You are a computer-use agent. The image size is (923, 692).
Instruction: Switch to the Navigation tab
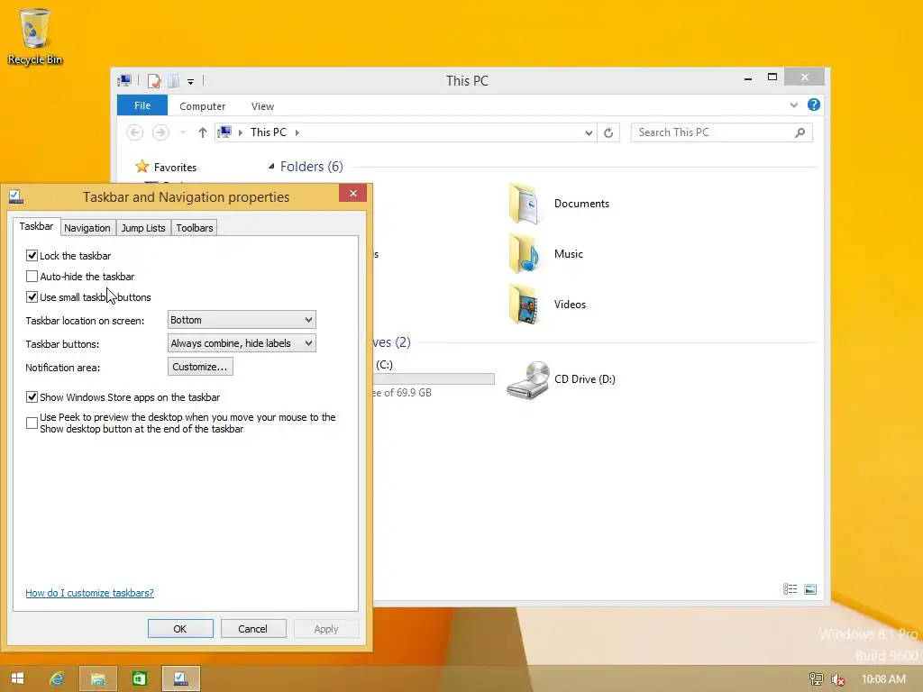87,228
